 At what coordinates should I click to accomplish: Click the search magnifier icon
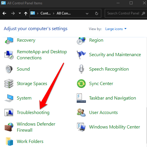(143, 13)
